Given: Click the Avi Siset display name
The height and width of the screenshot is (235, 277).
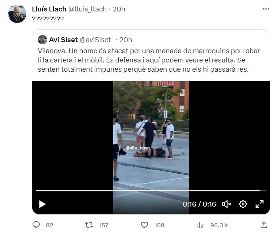Looking at the screenshot, I should [63, 40].
